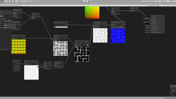This screenshot has width=176, height=99.
Task: Click the Out port of Distance node
Action: click(x=67, y=38)
